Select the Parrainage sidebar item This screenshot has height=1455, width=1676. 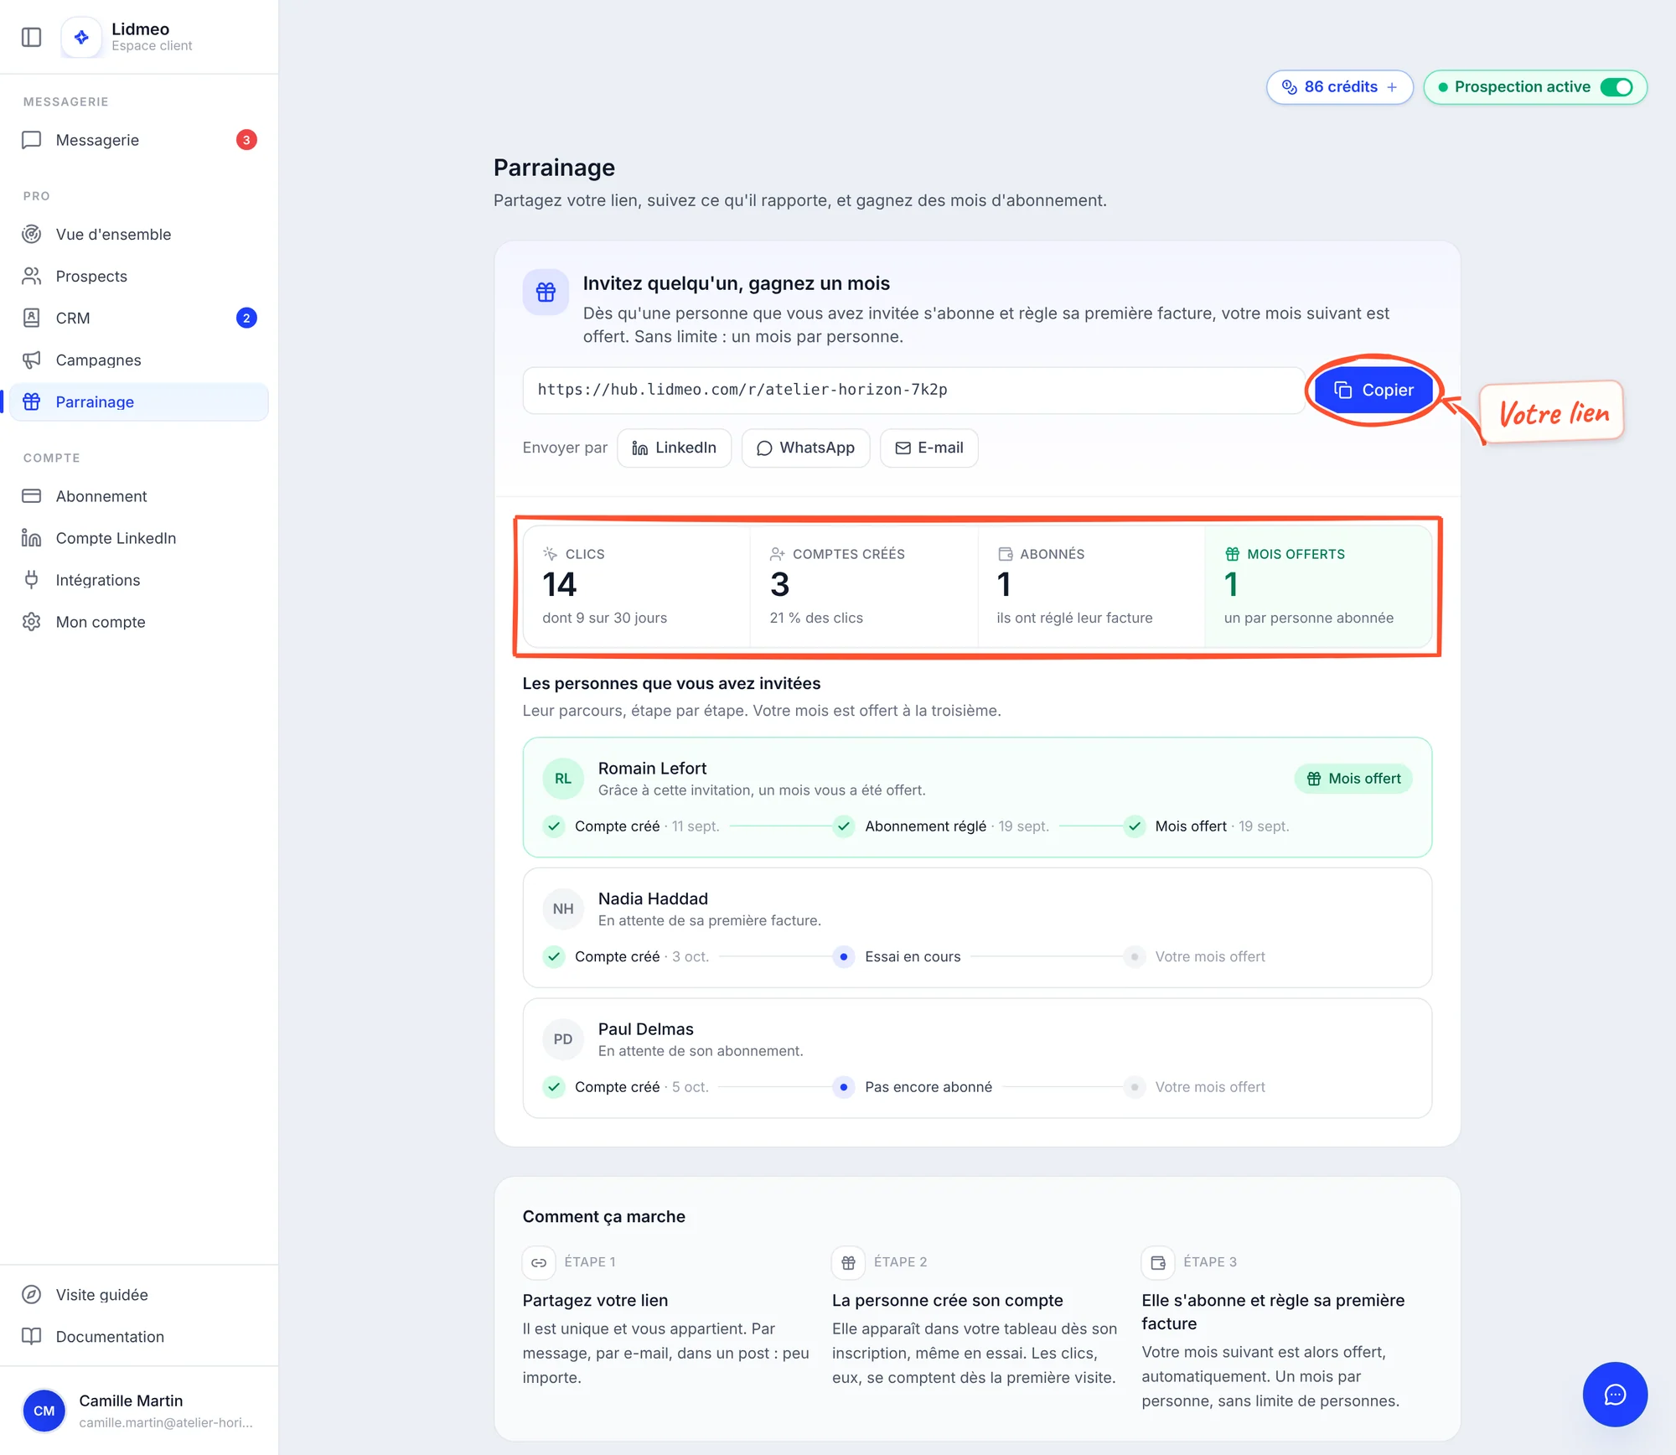pyautogui.click(x=139, y=401)
